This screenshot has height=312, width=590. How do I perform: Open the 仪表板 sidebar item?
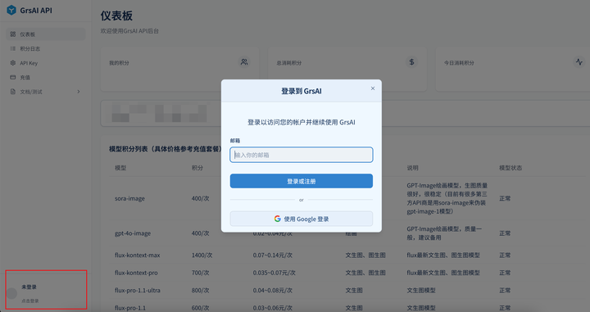[x=46, y=34]
